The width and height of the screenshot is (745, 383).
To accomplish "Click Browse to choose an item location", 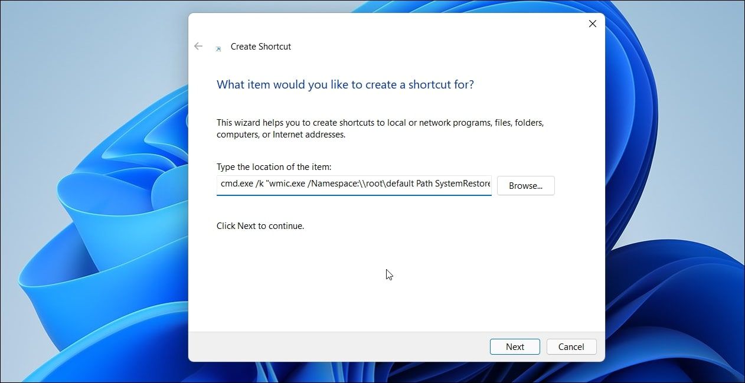I will pos(525,185).
